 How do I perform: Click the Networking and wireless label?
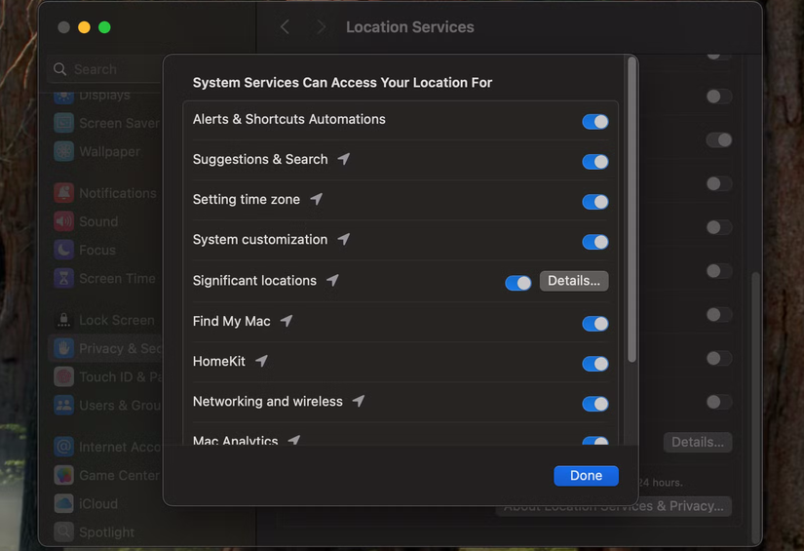(x=268, y=401)
